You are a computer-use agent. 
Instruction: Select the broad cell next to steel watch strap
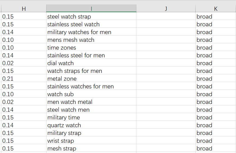[x=216, y=16]
